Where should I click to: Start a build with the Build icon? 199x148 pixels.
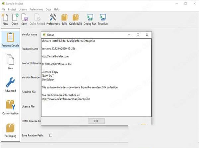pyautogui.click(x=64, y=18)
